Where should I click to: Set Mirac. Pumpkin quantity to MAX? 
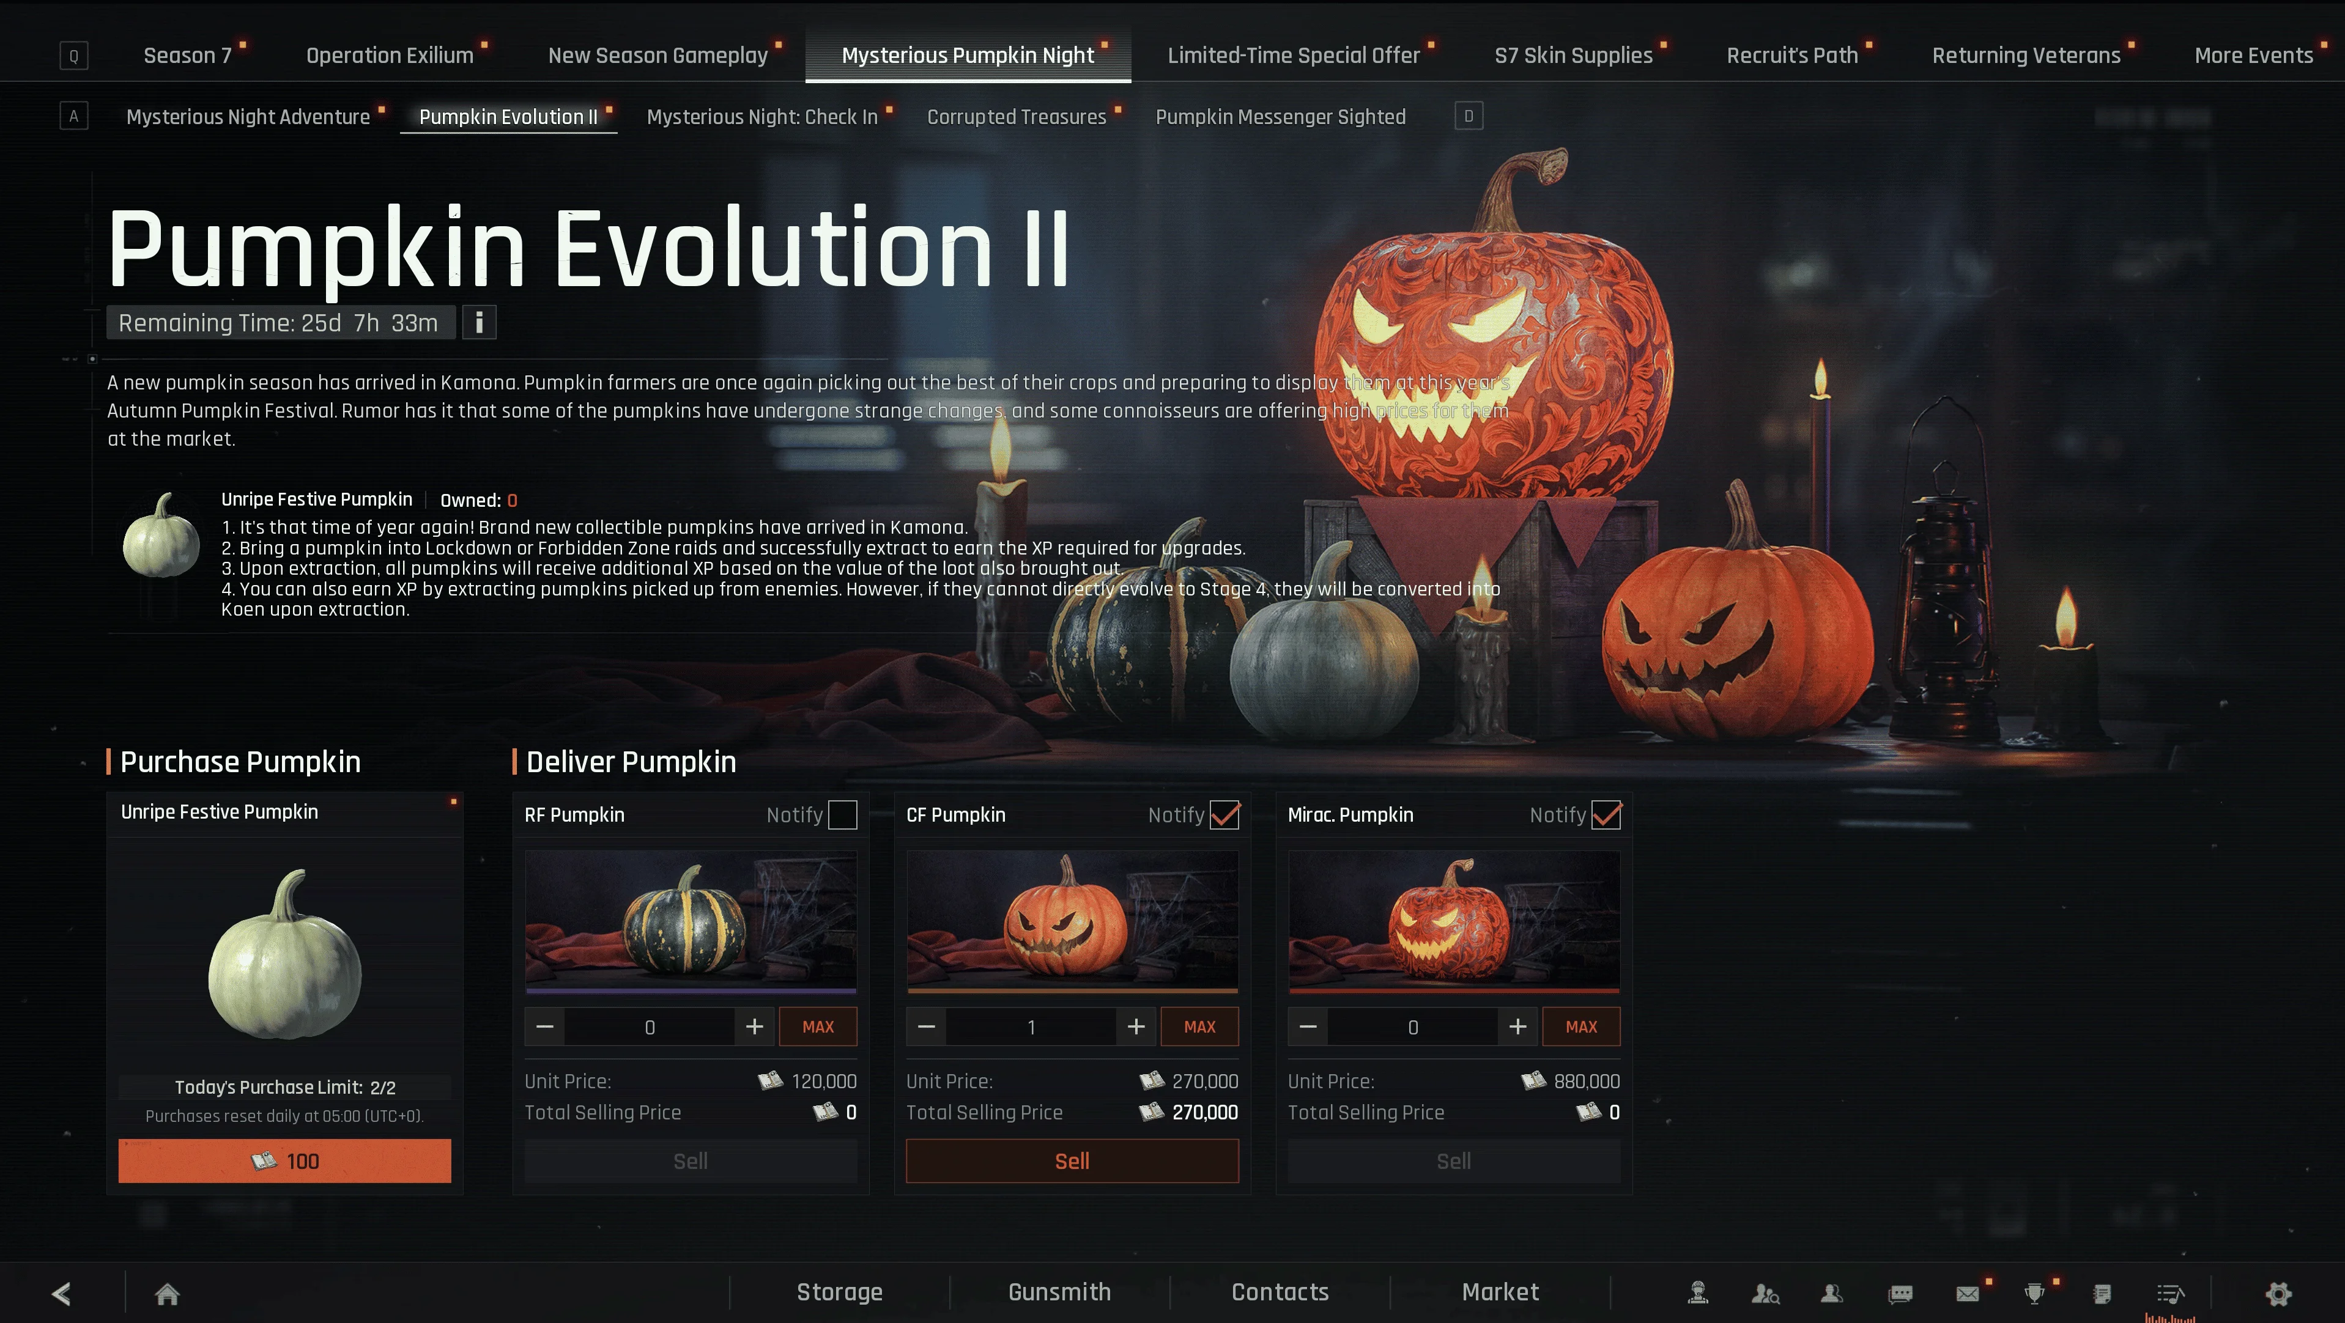click(1581, 1026)
